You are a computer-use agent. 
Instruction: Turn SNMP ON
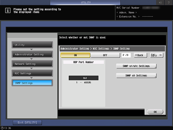[75, 55]
